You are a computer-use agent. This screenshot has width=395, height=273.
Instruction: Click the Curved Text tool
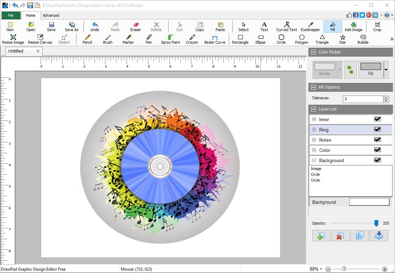coord(287,27)
